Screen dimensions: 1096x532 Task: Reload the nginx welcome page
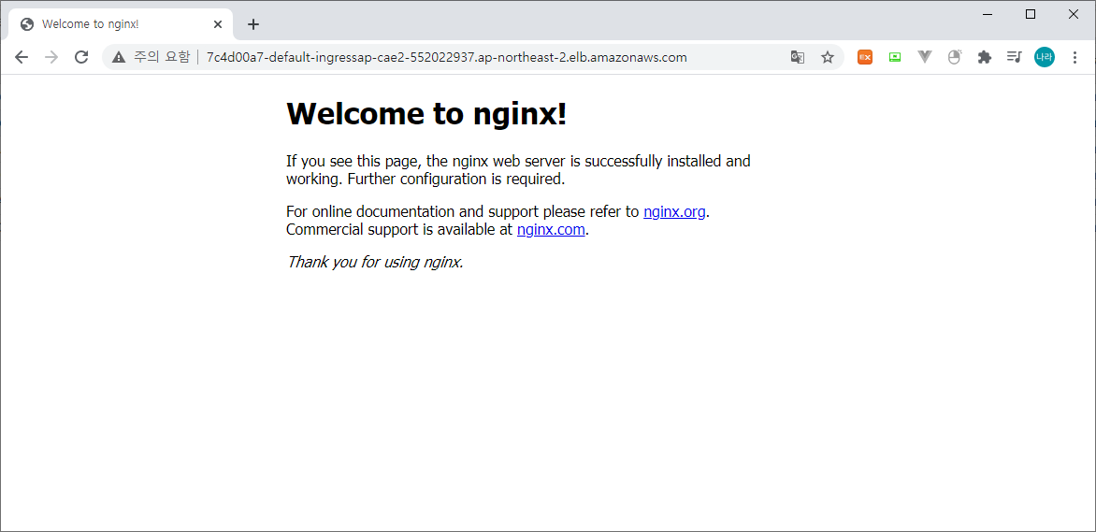coord(81,57)
